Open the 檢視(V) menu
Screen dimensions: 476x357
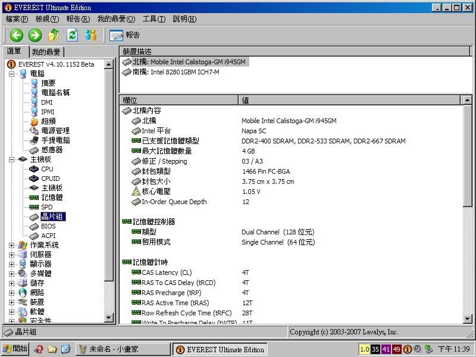pos(47,19)
